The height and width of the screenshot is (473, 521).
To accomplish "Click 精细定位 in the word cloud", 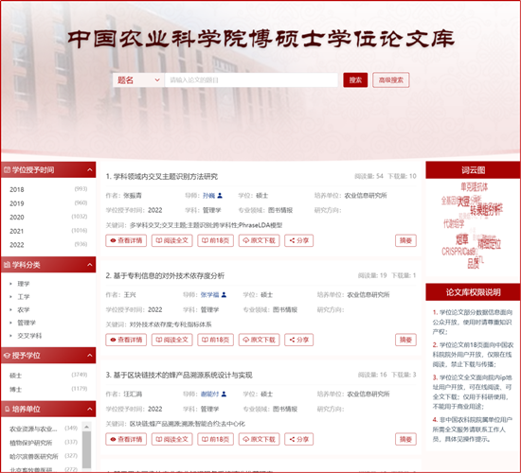I will point(490,244).
